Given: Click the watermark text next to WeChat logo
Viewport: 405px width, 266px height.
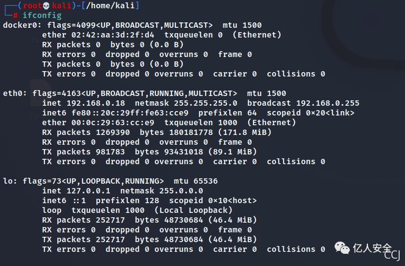Looking at the screenshot, I should click(x=372, y=248).
